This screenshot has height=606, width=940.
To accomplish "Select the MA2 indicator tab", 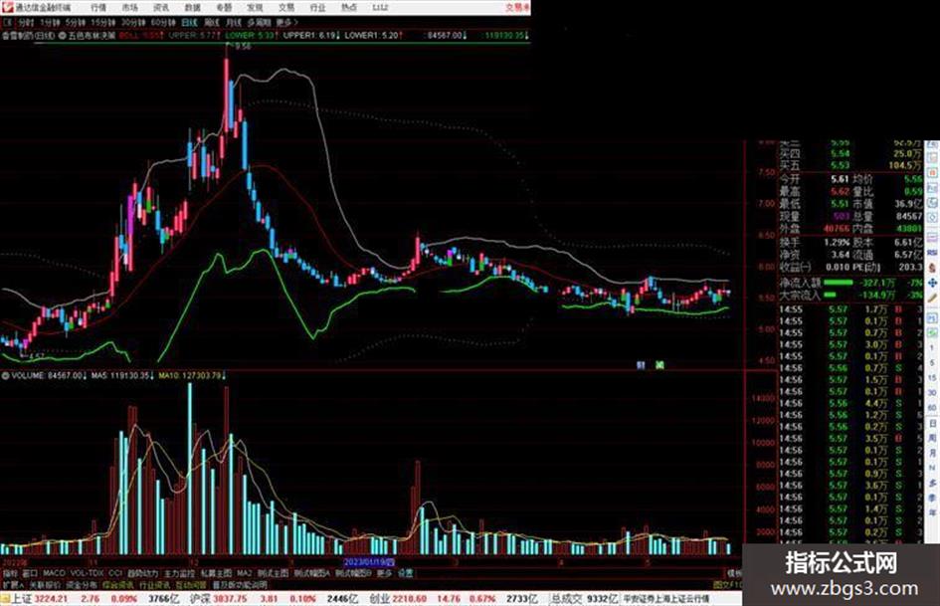I will click(244, 573).
